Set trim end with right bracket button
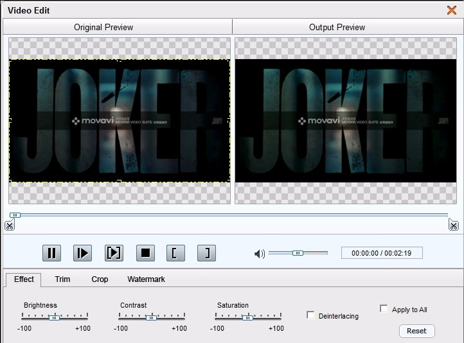Image resolution: width=464 pixels, height=343 pixels. pyautogui.click(x=206, y=253)
